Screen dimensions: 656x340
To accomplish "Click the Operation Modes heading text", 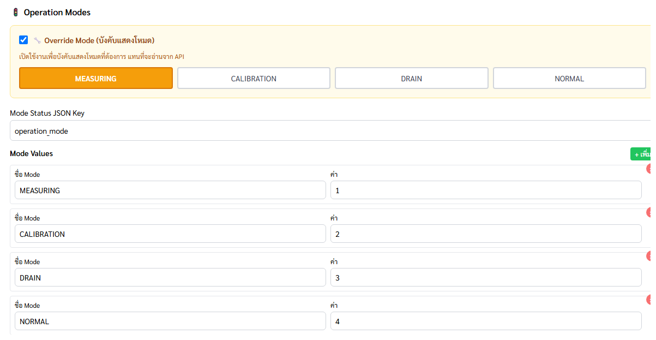I will pyautogui.click(x=57, y=12).
